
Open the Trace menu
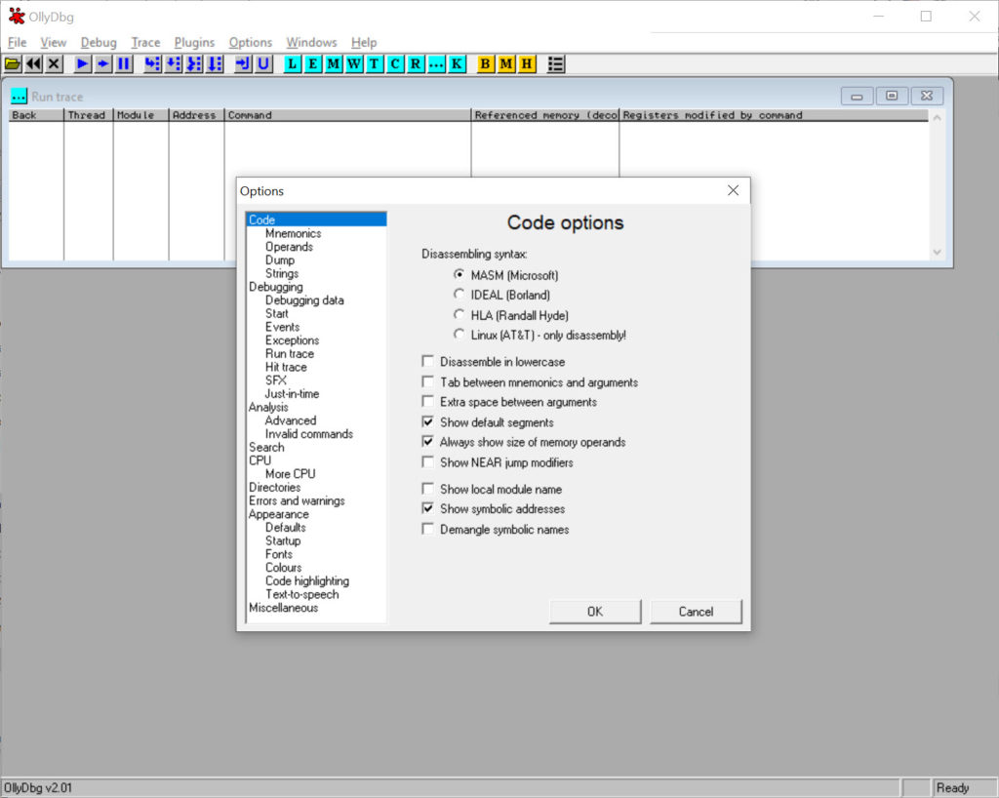pos(145,42)
